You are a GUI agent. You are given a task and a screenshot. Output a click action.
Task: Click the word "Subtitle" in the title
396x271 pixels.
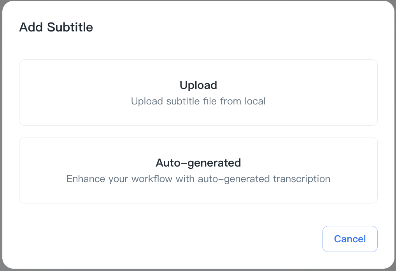click(70, 28)
